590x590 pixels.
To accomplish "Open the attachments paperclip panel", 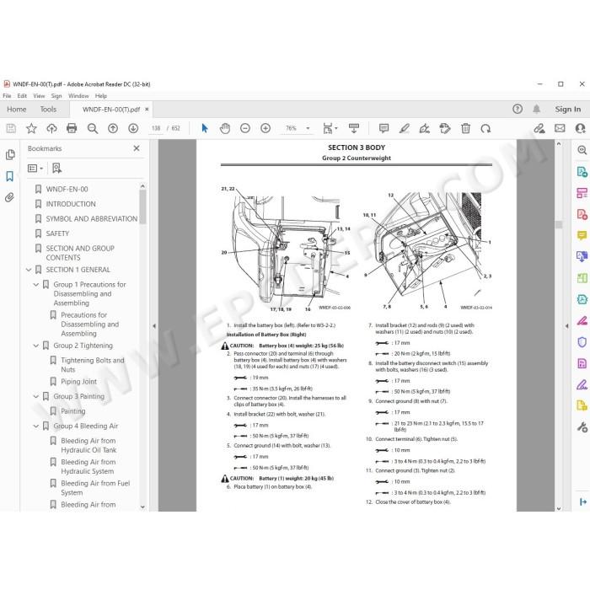I will [9, 197].
